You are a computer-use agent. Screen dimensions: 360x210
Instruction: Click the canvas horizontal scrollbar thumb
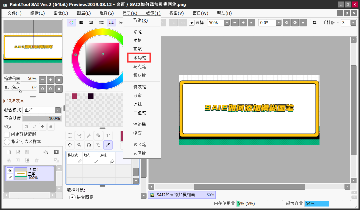pyautogui.click(x=249, y=187)
